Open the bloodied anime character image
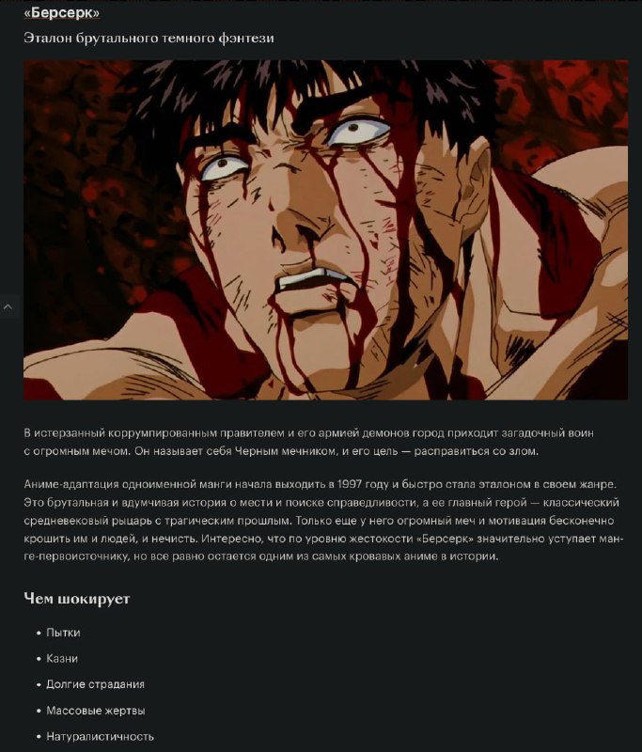The width and height of the screenshot is (642, 752). pos(325,229)
